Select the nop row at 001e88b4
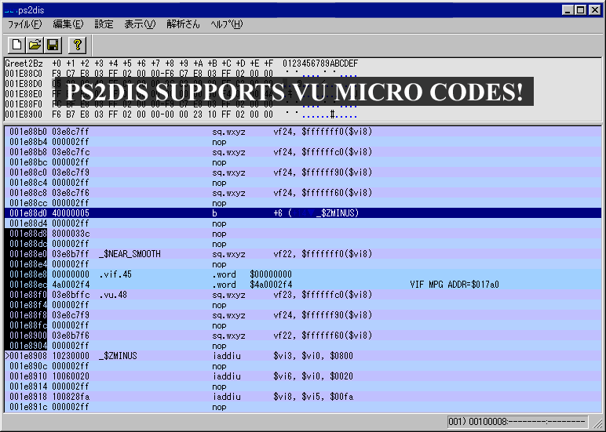 (x=303, y=142)
